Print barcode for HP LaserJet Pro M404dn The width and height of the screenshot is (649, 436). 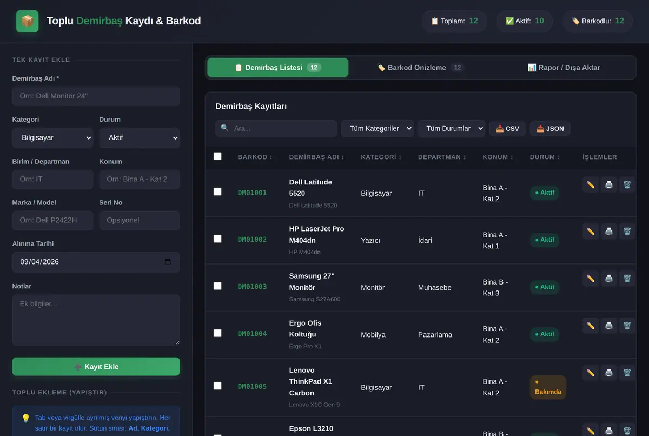click(x=609, y=232)
